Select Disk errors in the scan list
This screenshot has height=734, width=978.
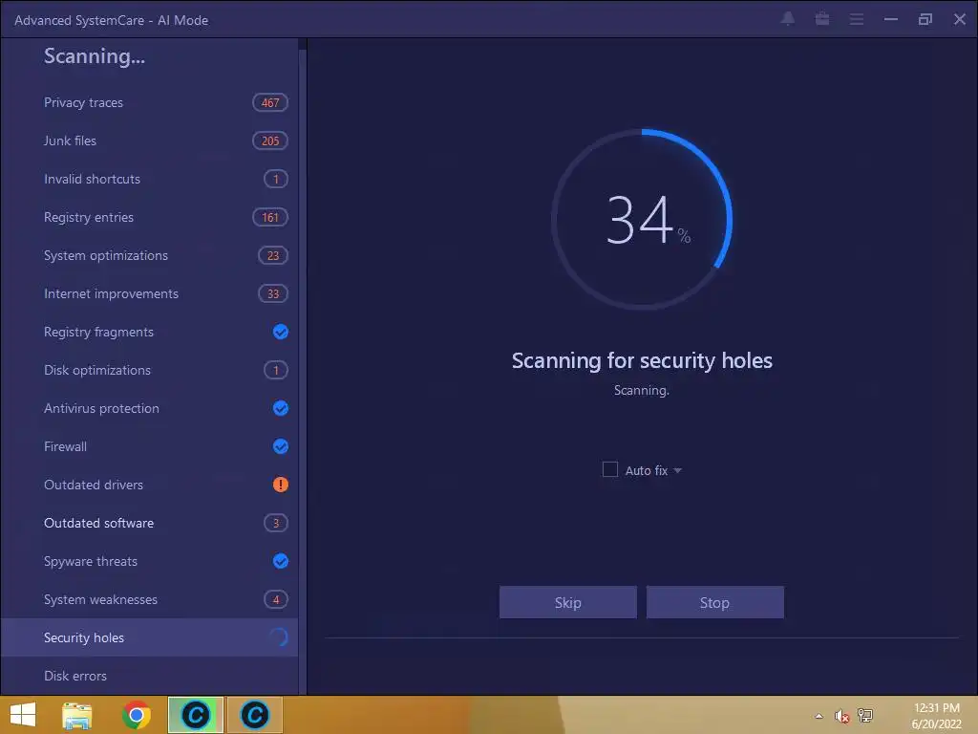(x=150, y=676)
